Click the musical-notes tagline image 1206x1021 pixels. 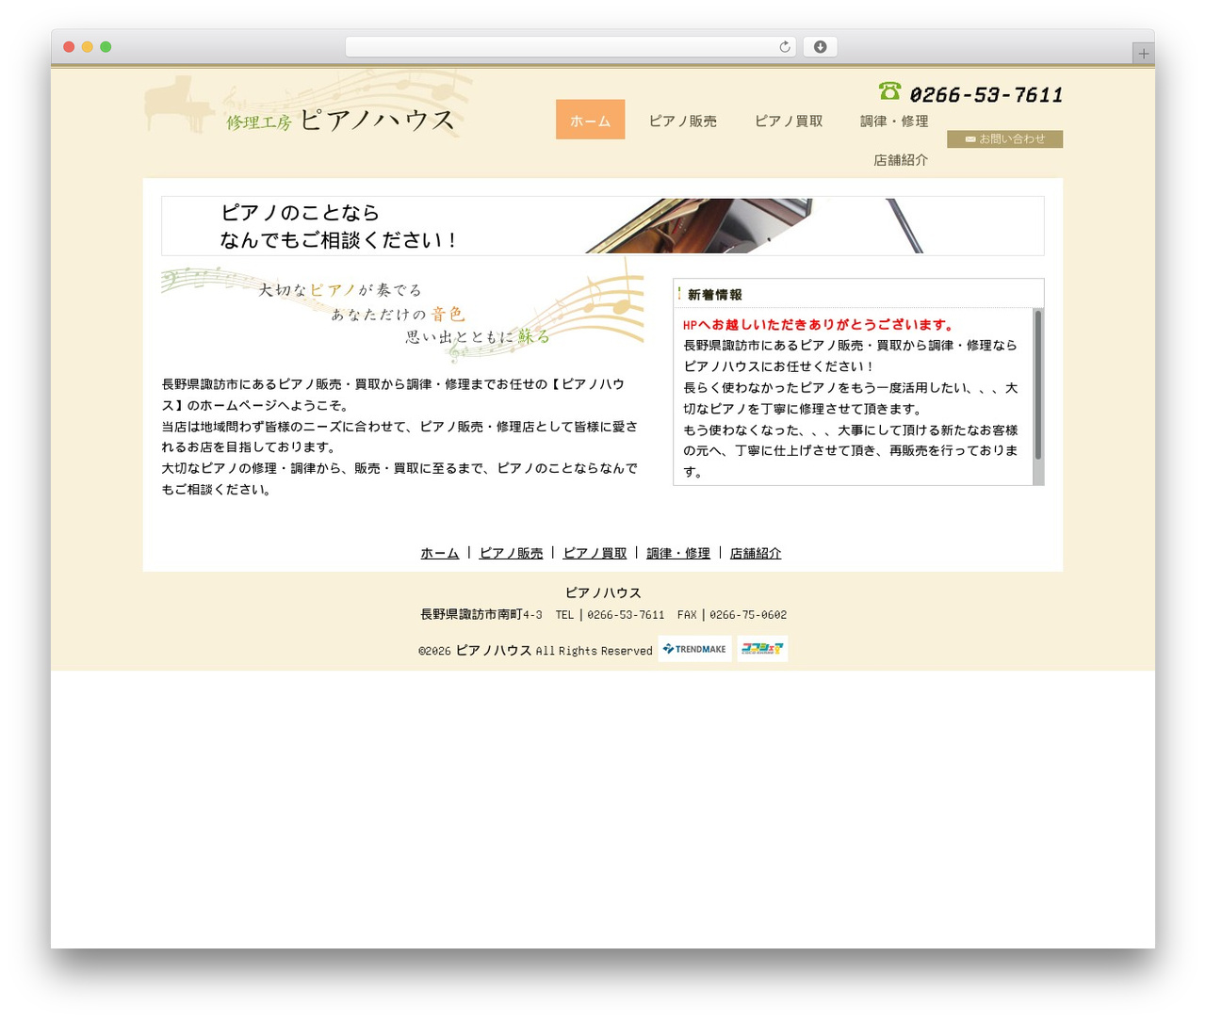click(x=402, y=311)
